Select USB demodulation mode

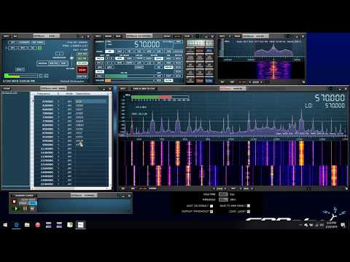[x=169, y=52]
